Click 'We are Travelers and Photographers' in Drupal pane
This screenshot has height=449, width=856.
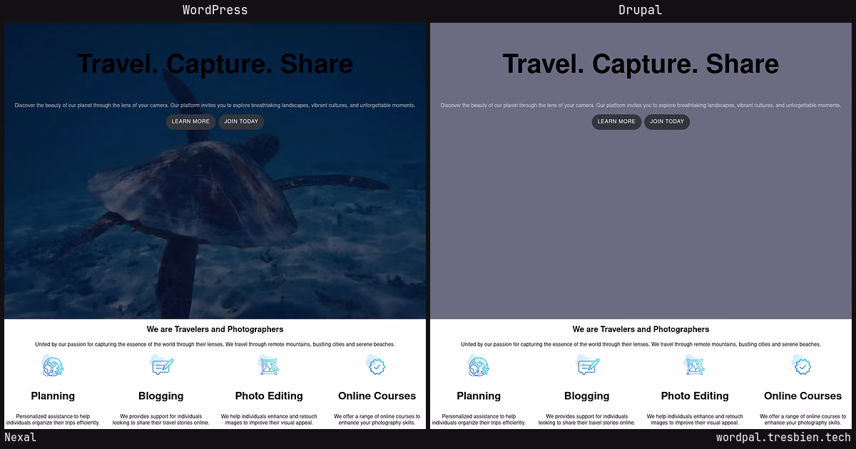pos(641,329)
